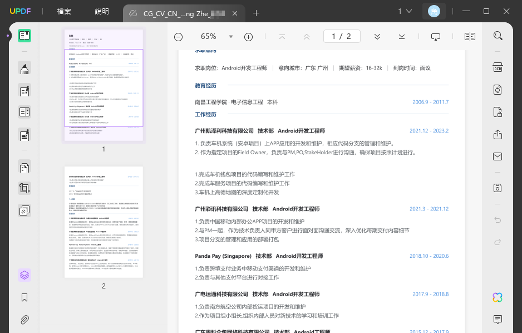522x333 pixels.
Task: Click the page number input field
Action: click(x=342, y=36)
